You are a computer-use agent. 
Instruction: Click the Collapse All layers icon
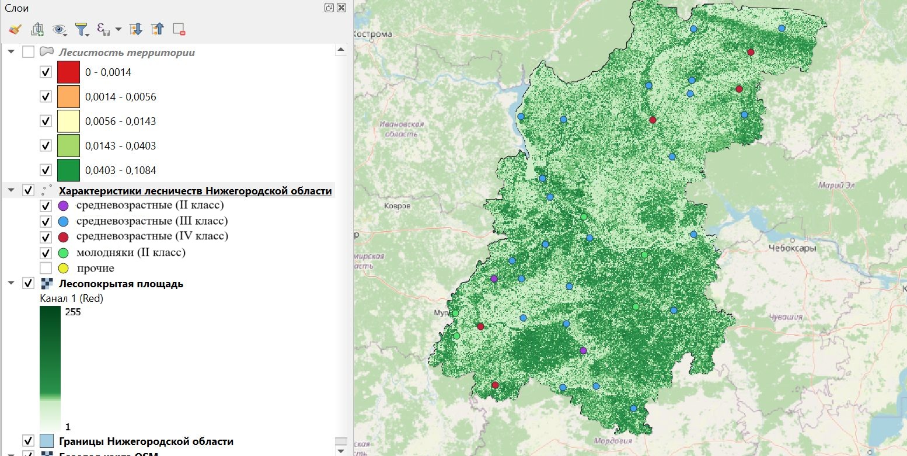pyautogui.click(x=157, y=29)
